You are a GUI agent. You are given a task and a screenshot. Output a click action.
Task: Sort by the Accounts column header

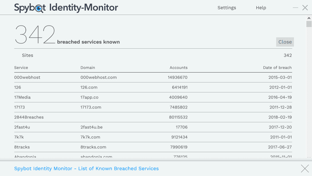coord(178,68)
